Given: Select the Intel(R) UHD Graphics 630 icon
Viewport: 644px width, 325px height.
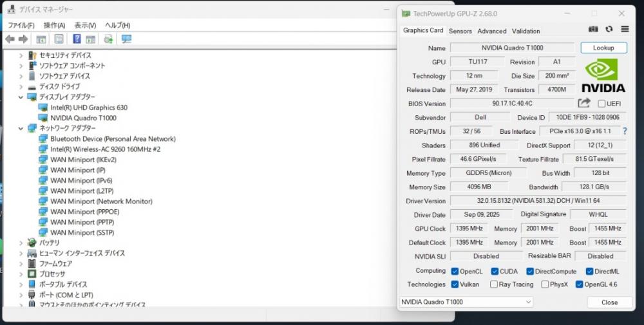Looking at the screenshot, I should click(43, 107).
